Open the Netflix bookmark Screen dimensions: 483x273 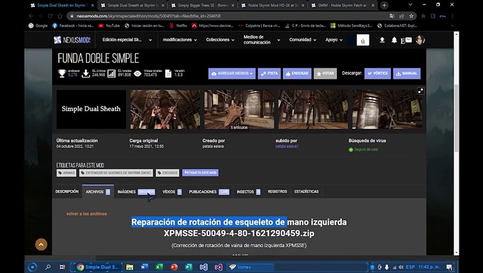[178, 26]
